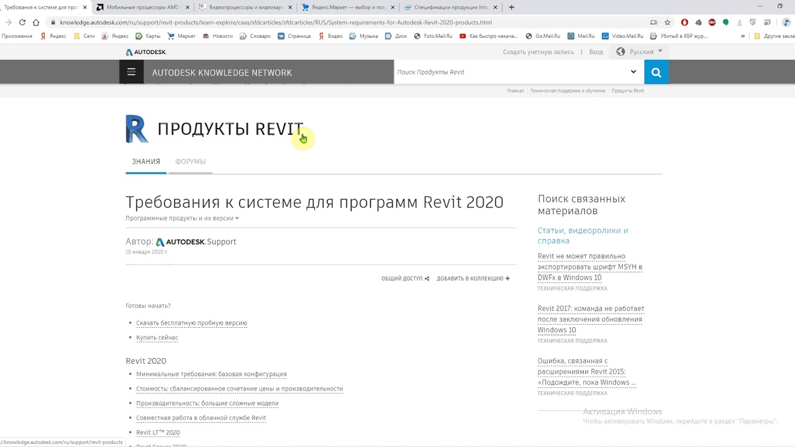Open the Другие закладки folder
This screenshot has height=447, width=795.
(x=774, y=36)
